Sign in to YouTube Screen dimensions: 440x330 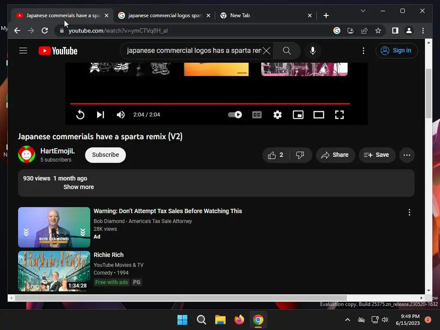(396, 51)
